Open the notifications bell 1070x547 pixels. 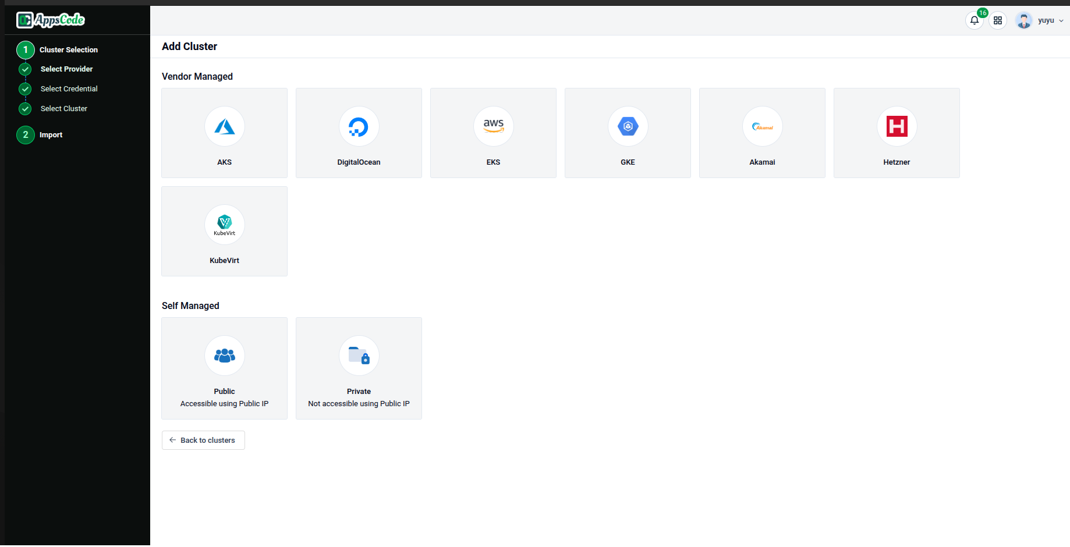(975, 20)
